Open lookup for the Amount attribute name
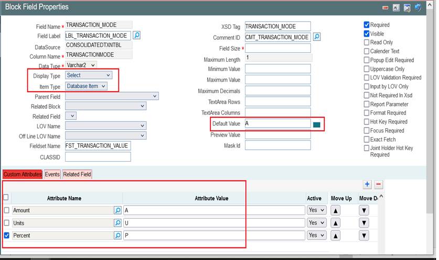 pos(117,210)
